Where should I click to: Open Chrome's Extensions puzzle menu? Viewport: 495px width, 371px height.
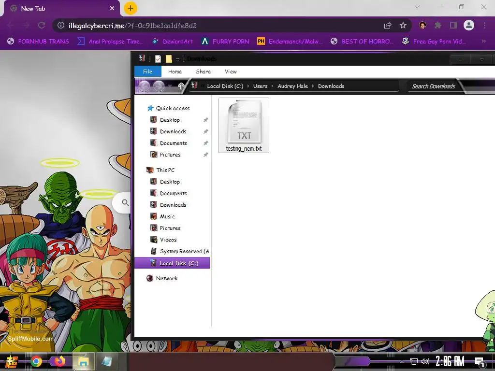(x=438, y=25)
